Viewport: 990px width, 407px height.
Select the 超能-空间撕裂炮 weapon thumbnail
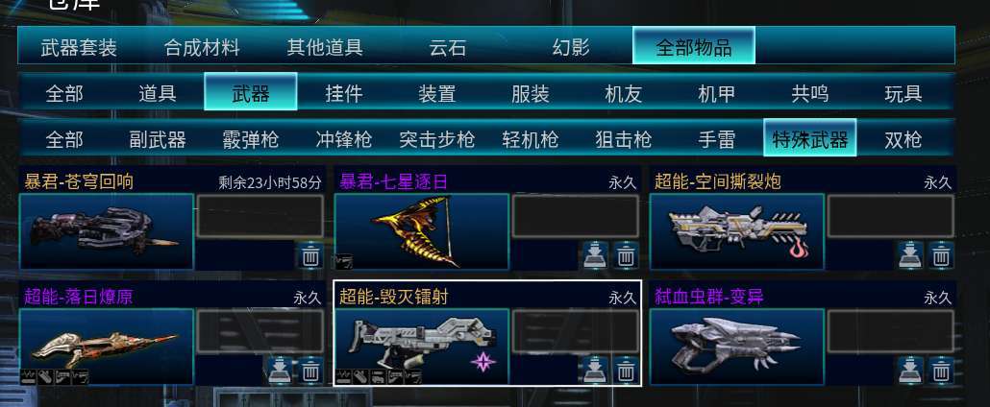tap(737, 232)
